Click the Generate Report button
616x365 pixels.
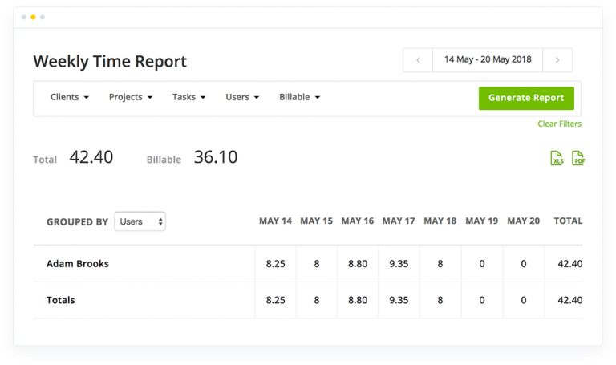[x=526, y=98]
